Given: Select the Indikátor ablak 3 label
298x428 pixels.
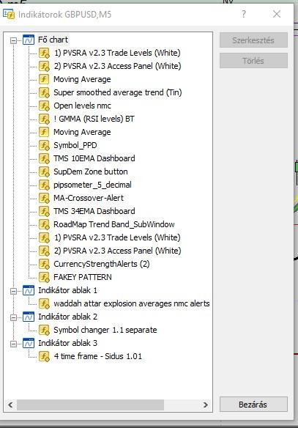Looking at the screenshot, I should [x=67, y=343].
